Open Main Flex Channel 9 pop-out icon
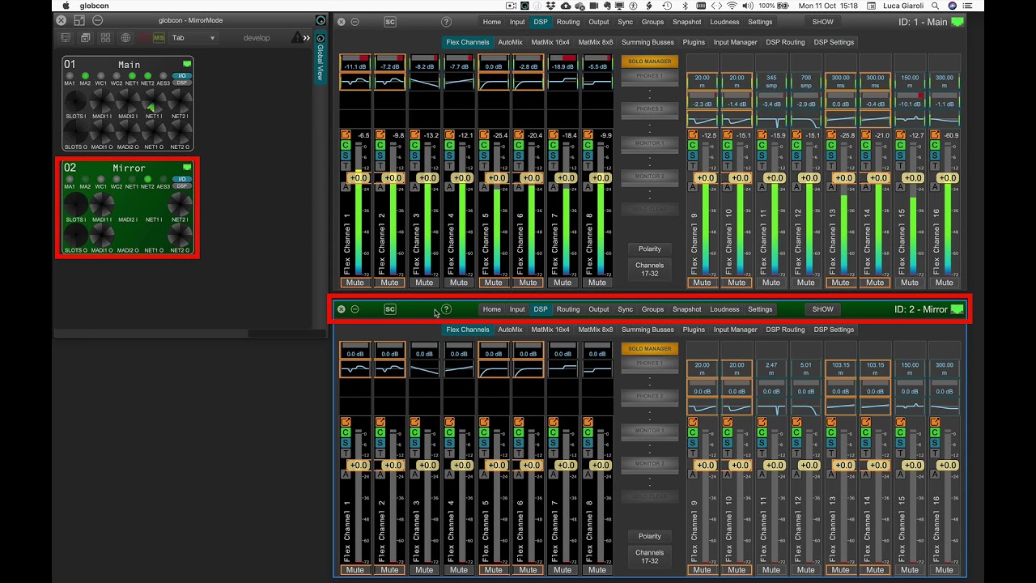The width and height of the screenshot is (1036, 583). [692, 134]
